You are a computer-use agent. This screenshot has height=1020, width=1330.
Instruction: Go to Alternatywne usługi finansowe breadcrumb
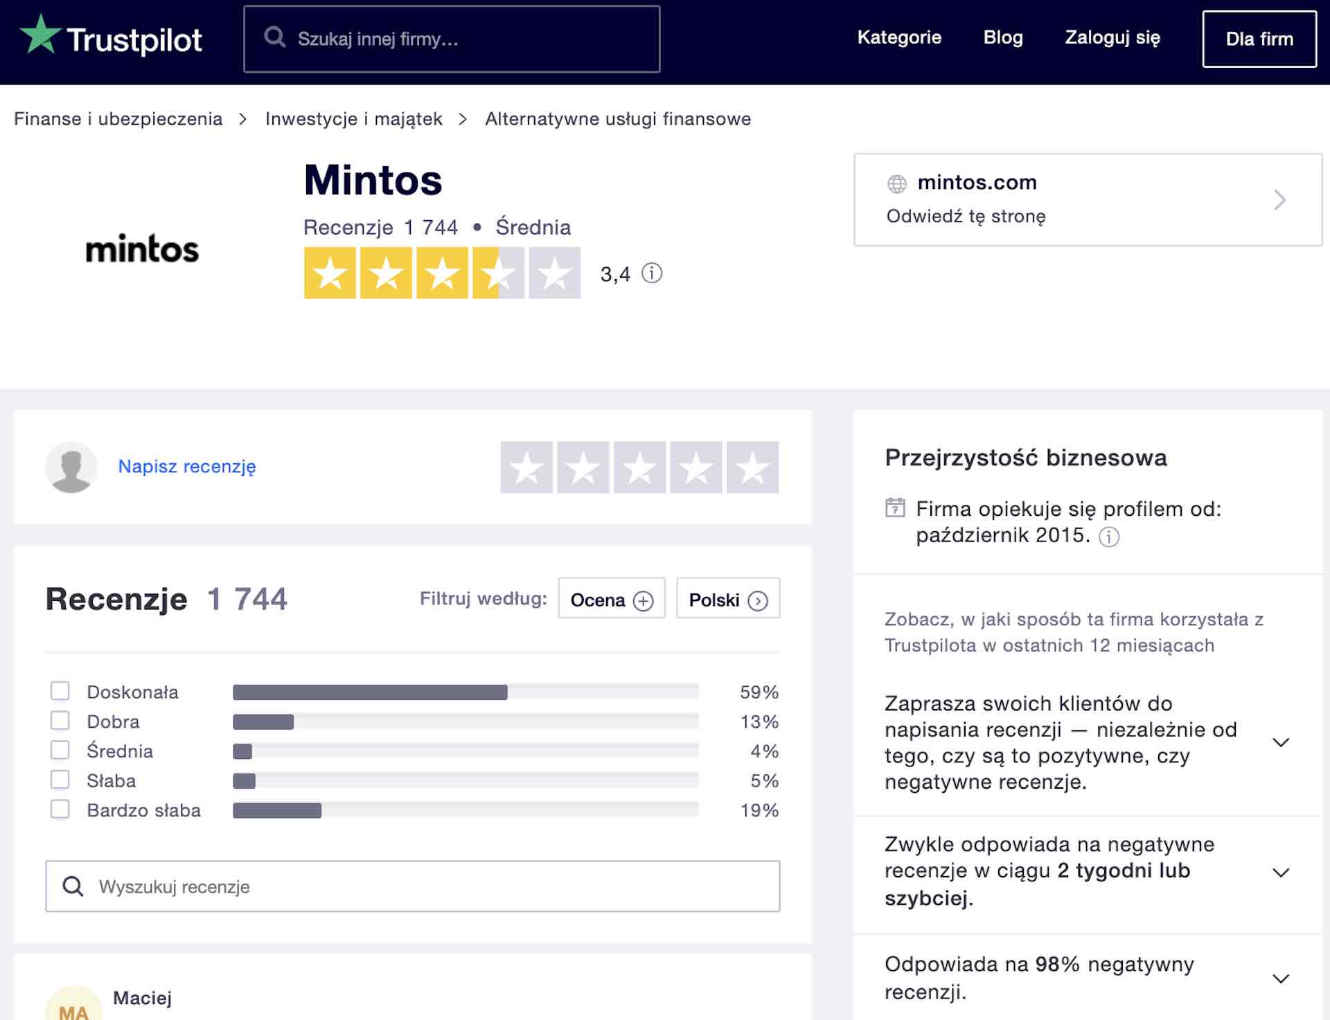[618, 119]
